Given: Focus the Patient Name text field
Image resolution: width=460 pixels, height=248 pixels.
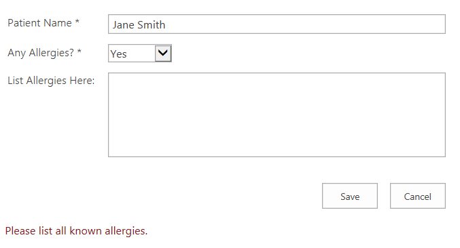Looking at the screenshot, I should [277, 24].
